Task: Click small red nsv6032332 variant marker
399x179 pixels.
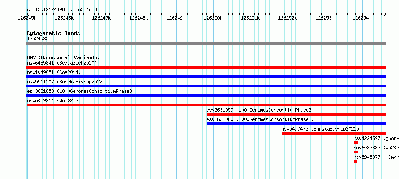Action: tap(356, 152)
